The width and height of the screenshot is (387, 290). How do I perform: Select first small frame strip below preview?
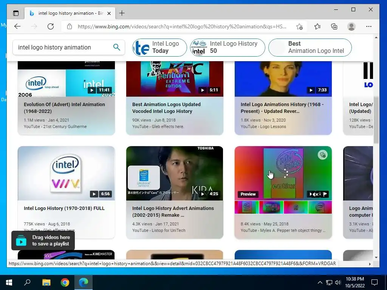point(247,207)
